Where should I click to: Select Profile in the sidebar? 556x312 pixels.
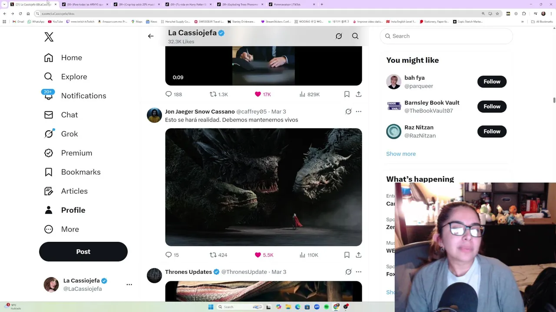click(x=65, y=210)
